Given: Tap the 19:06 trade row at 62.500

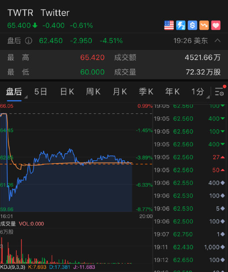Looking at the screenshot, I should pos(189,221).
